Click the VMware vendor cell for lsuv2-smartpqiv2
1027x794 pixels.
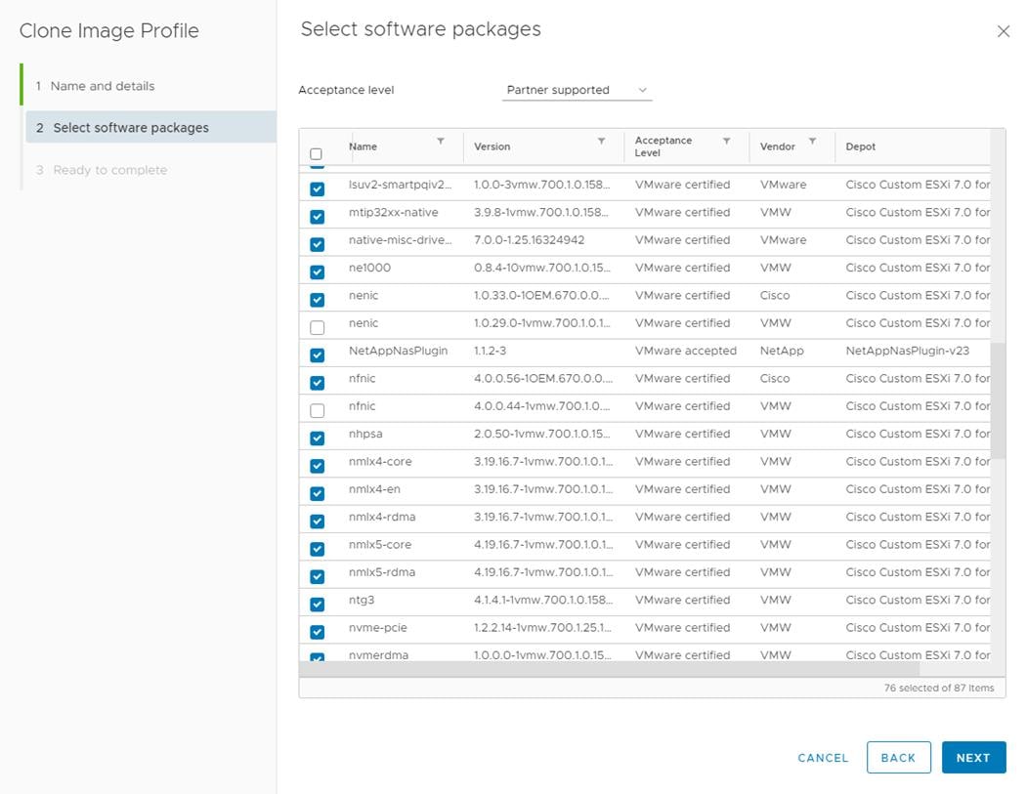click(783, 185)
